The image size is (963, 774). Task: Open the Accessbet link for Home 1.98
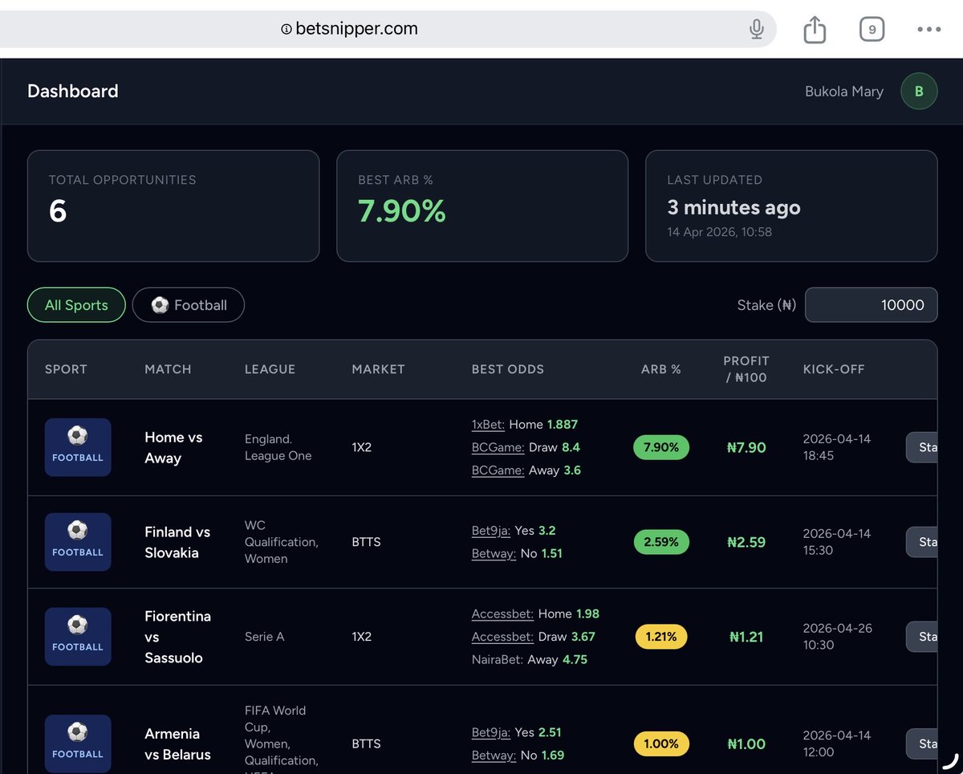coord(502,613)
